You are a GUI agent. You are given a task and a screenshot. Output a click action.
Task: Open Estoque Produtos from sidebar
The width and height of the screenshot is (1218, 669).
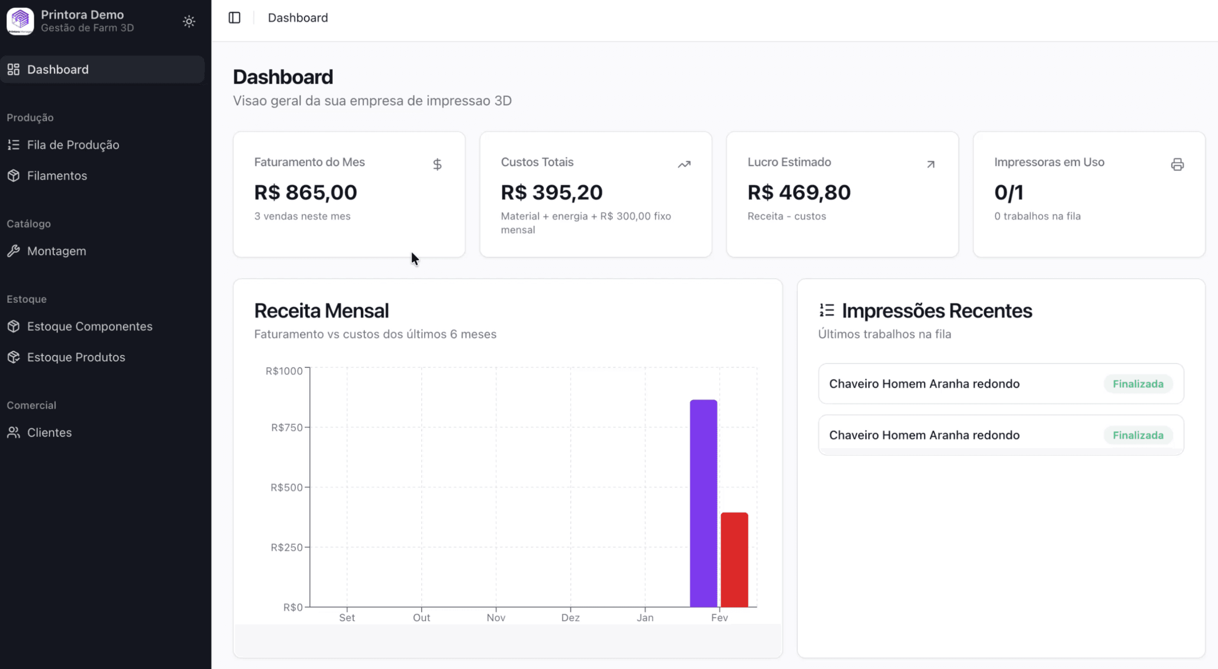(x=76, y=357)
